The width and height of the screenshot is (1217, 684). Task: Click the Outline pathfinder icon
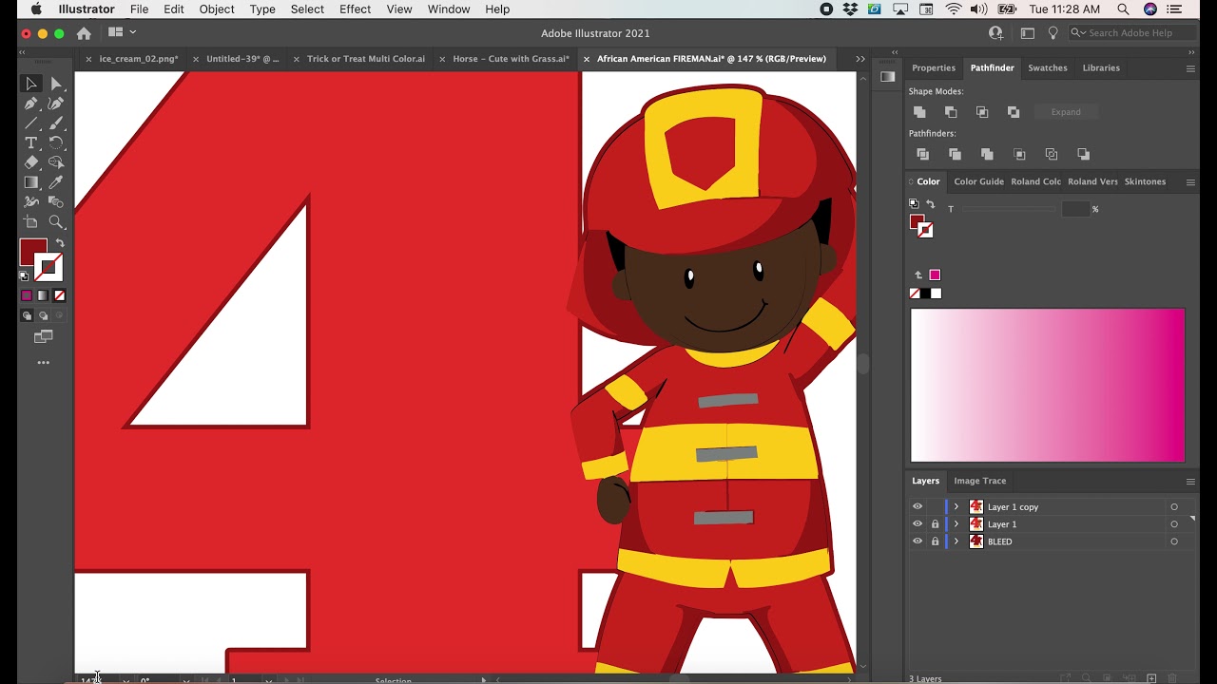click(x=1051, y=154)
